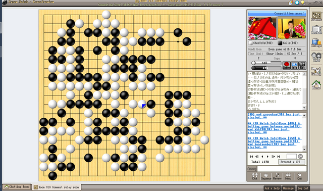Click the memo pencil icon in title bar
Viewport: 323px width, 191px height.
point(291,3)
